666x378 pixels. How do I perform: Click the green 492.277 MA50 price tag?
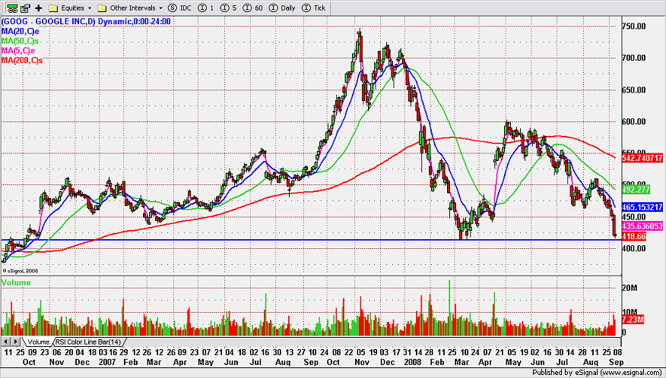(636, 188)
